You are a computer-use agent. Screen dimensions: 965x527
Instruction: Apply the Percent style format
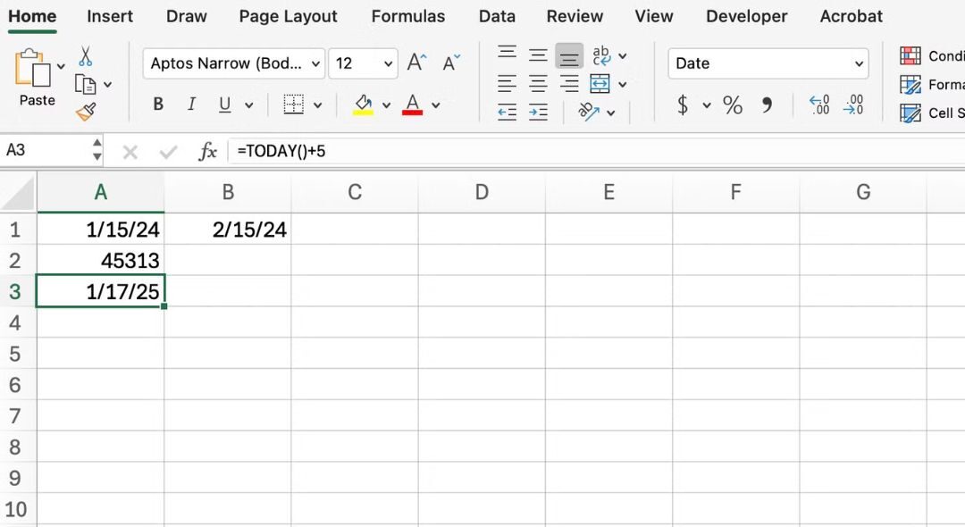[x=733, y=105]
